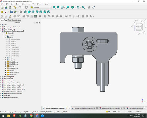The image size is (147, 118).
Task: Rotate view using navigation cube up arrow
Action: click(139, 20)
